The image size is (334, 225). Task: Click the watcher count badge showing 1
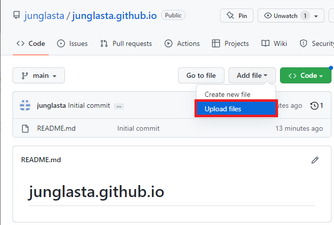pos(305,16)
